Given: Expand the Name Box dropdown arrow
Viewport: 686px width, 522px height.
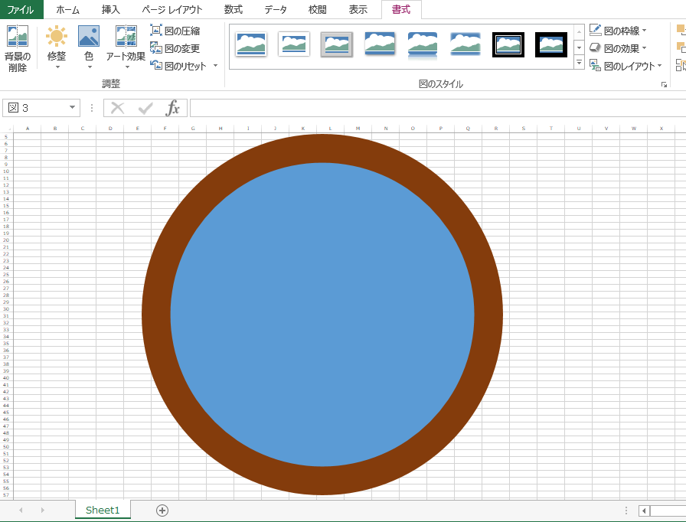Looking at the screenshot, I should pyautogui.click(x=73, y=108).
